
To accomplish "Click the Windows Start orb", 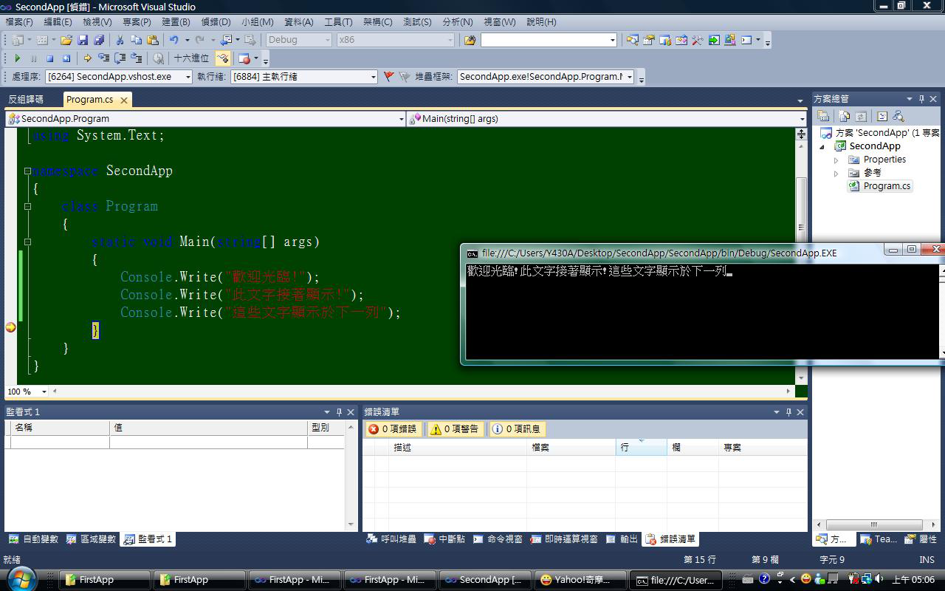I will click(x=21, y=578).
